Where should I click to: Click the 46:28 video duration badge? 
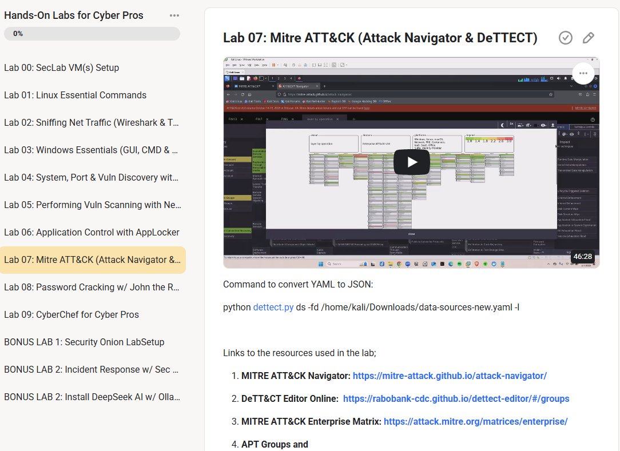click(582, 257)
